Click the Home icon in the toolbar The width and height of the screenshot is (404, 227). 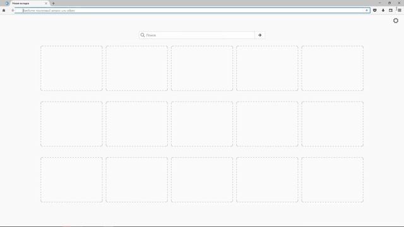4,11
